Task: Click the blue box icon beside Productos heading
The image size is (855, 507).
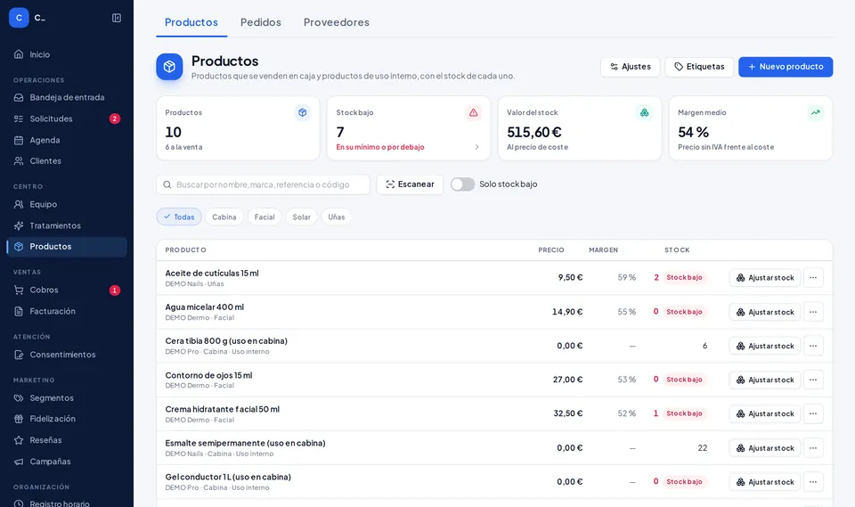Action: (x=169, y=67)
